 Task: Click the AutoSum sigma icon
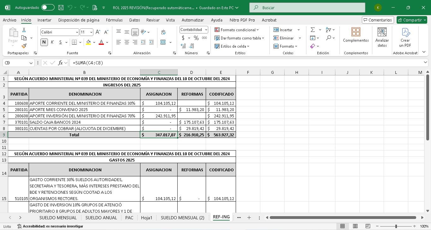coord(313,30)
